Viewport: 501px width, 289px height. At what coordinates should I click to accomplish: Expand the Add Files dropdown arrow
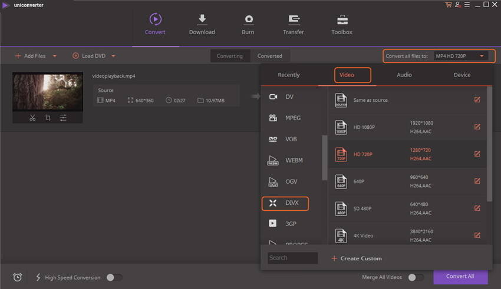coord(55,56)
